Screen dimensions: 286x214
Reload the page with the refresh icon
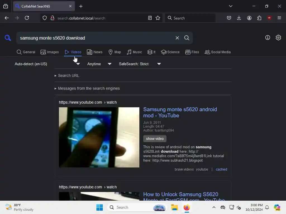coord(27,18)
